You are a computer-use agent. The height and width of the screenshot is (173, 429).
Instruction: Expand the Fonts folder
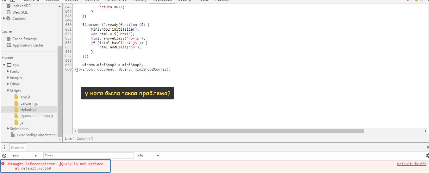(x=8, y=71)
